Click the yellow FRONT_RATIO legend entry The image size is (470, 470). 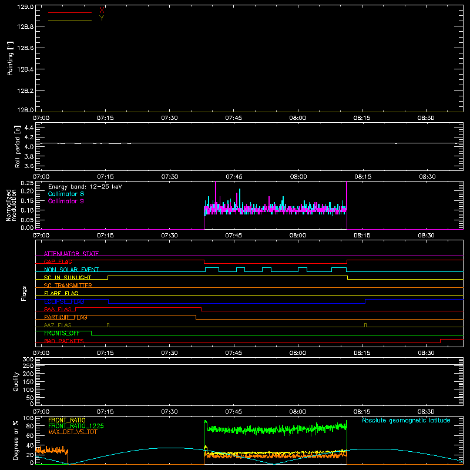pos(67,420)
